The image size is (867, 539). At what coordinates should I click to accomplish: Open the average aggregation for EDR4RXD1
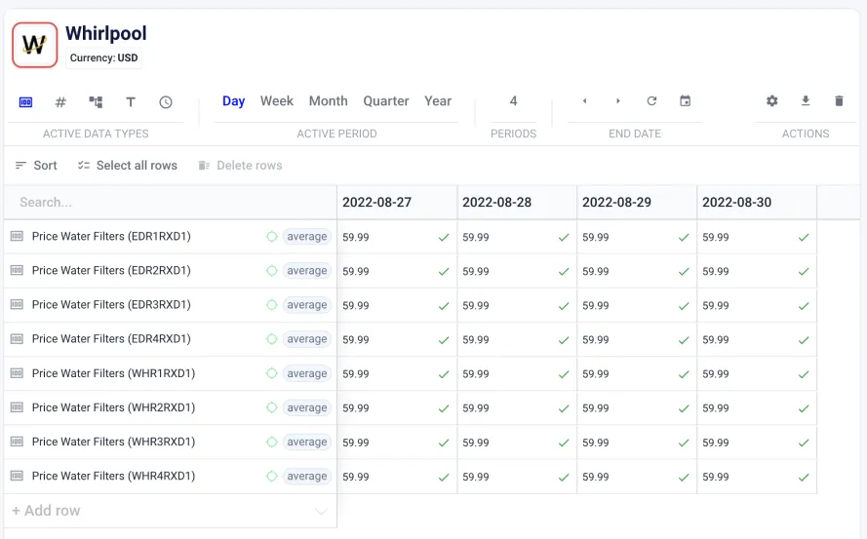pyautogui.click(x=307, y=339)
